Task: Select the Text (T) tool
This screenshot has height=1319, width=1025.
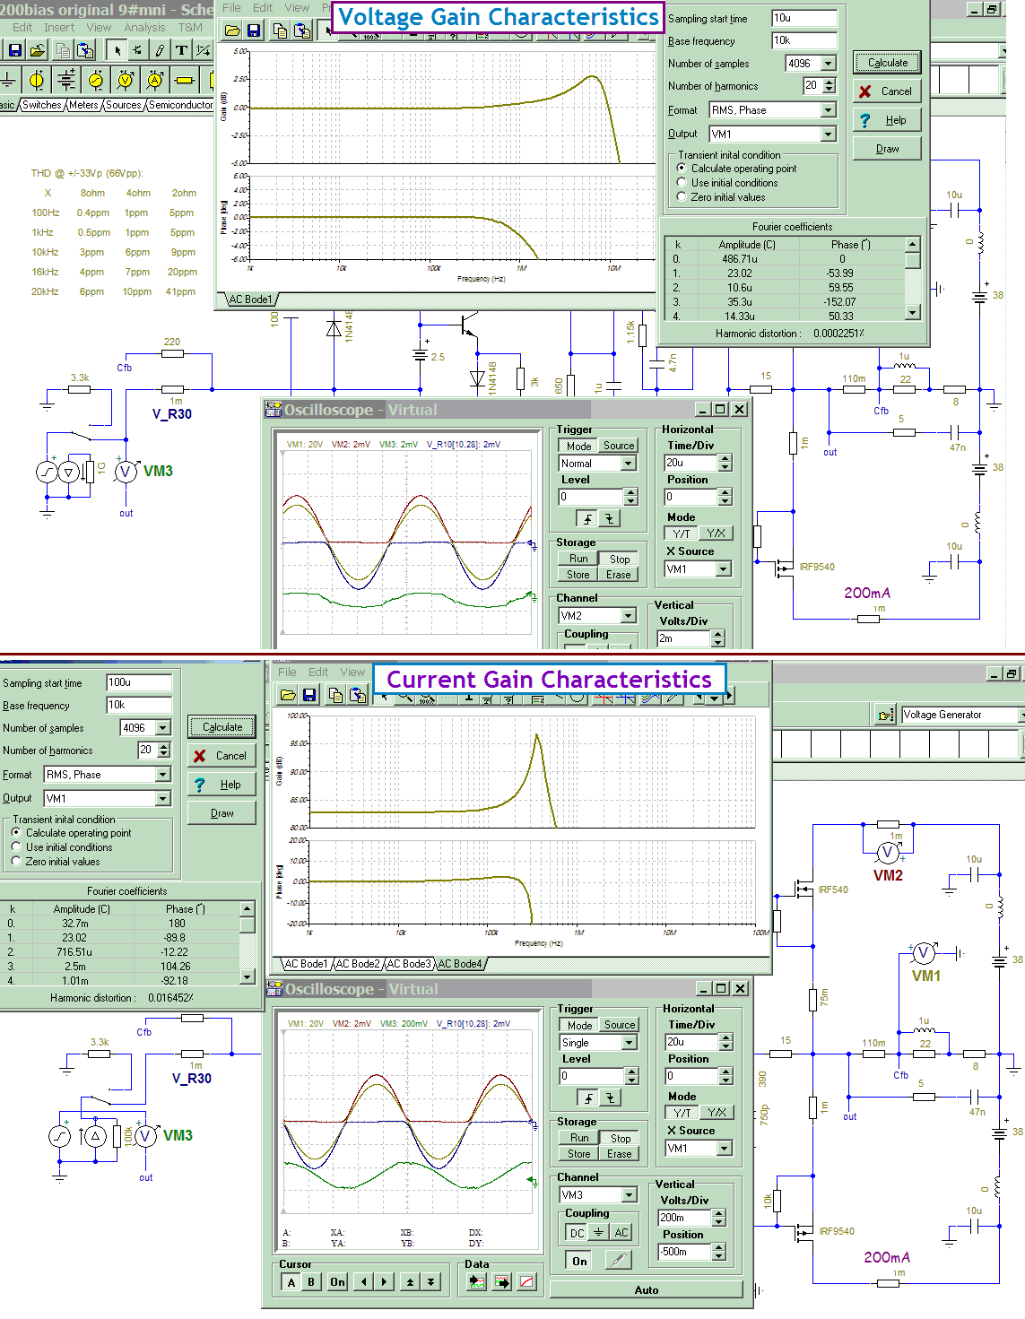Action: pyautogui.click(x=181, y=50)
